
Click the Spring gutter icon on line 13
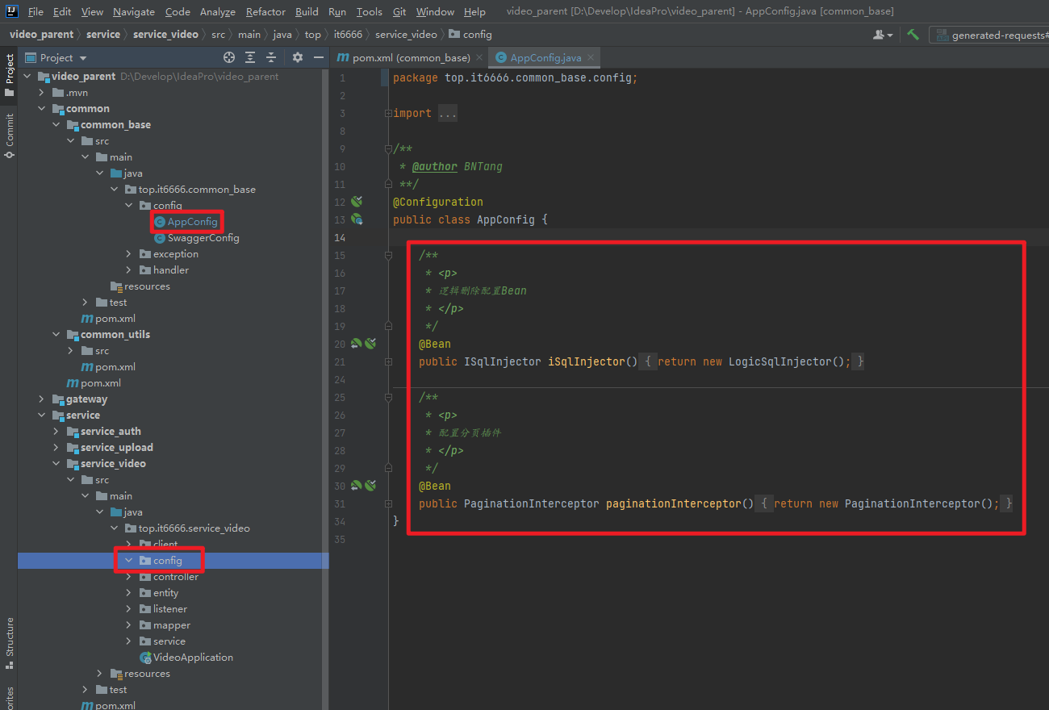pyautogui.click(x=357, y=219)
